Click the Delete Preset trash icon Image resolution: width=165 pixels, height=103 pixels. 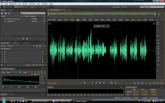[40, 46]
